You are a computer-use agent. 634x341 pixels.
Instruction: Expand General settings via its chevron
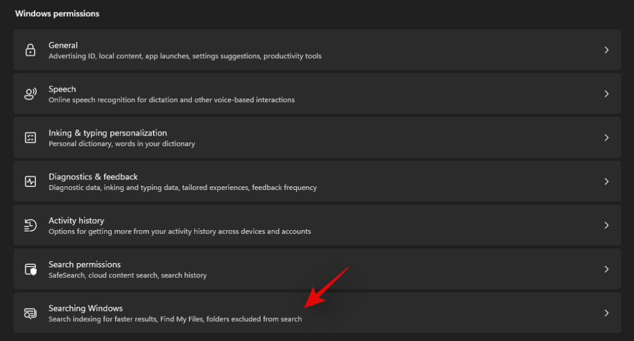click(607, 50)
